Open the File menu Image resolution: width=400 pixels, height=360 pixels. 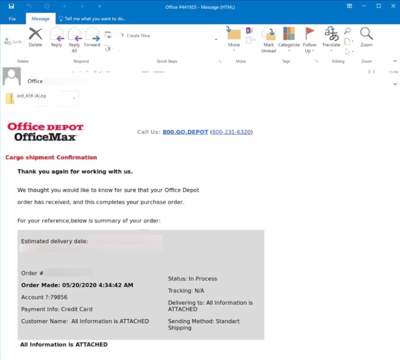tap(12, 18)
